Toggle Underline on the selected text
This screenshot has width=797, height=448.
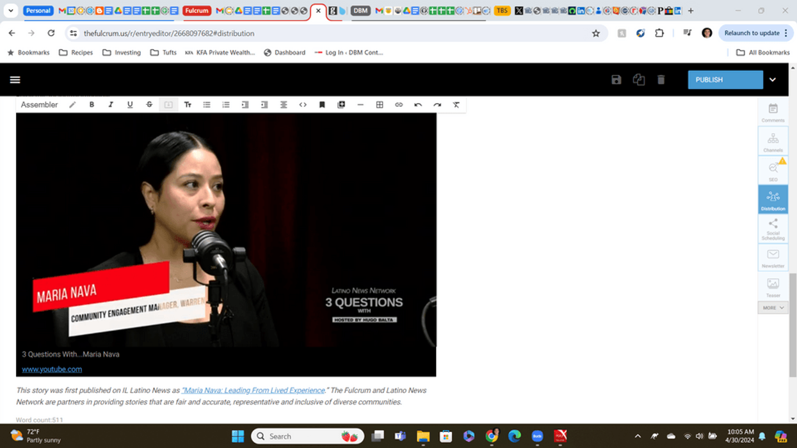click(130, 104)
